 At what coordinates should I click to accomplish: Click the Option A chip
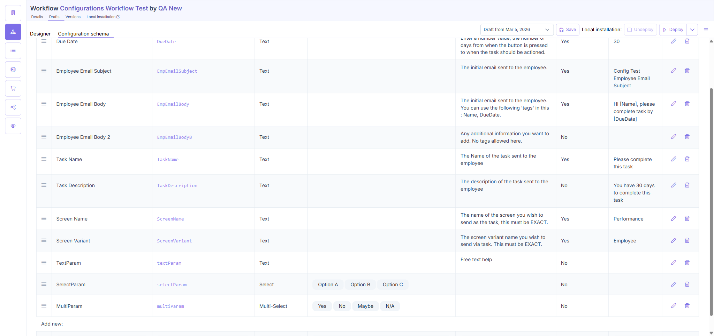pyautogui.click(x=328, y=285)
